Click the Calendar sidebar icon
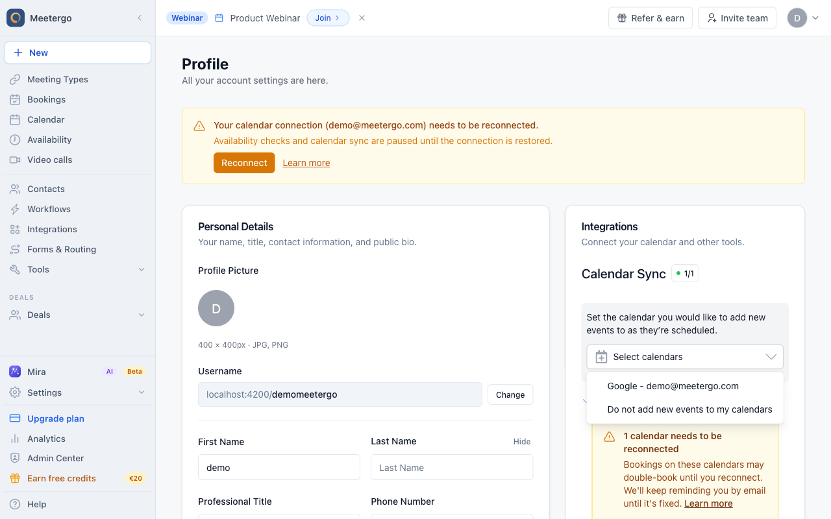Image resolution: width=831 pixels, height=519 pixels. click(x=15, y=119)
